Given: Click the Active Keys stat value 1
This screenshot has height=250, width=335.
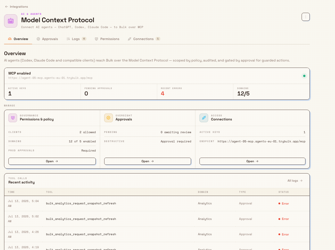Looking at the screenshot, I should (x=10, y=94).
